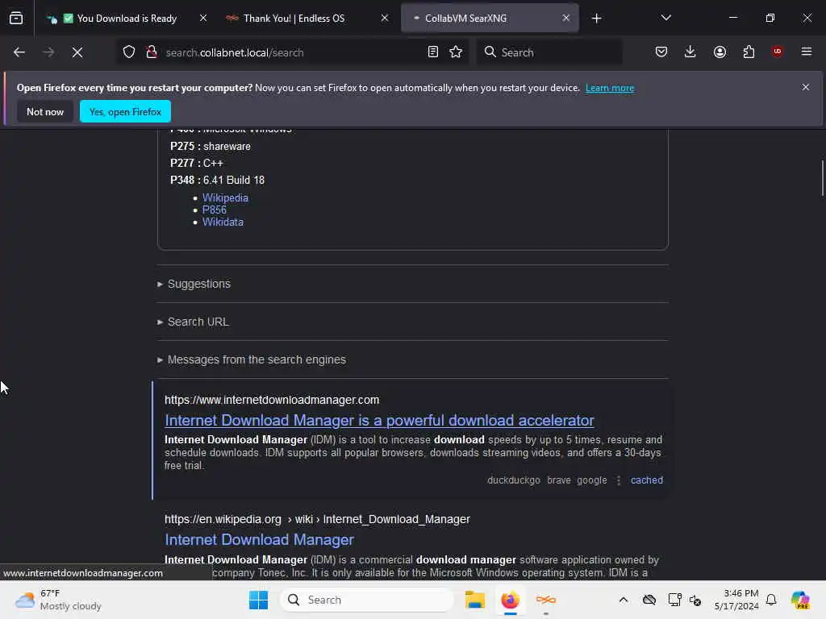Screen dimensions: 826x619
Task: Open the Wikidata link
Action: 223,222
